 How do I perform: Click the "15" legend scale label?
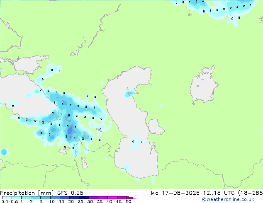(61, 201)
